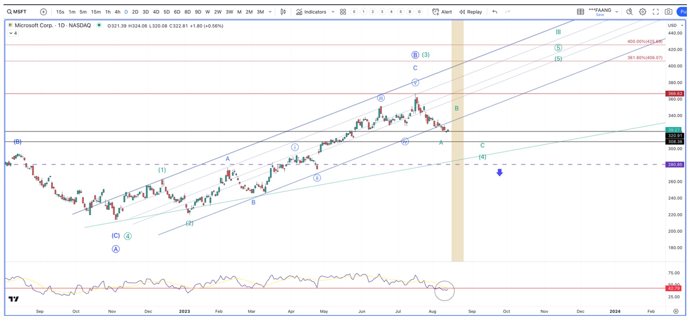
Task: Open the USD currency dropdown
Action: click(675, 25)
